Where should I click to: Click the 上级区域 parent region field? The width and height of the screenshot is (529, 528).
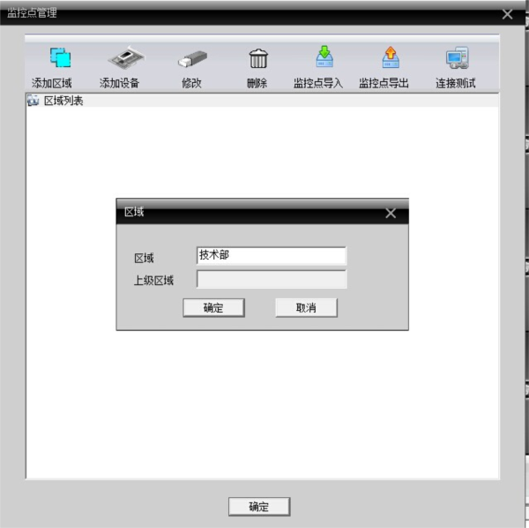click(x=272, y=281)
